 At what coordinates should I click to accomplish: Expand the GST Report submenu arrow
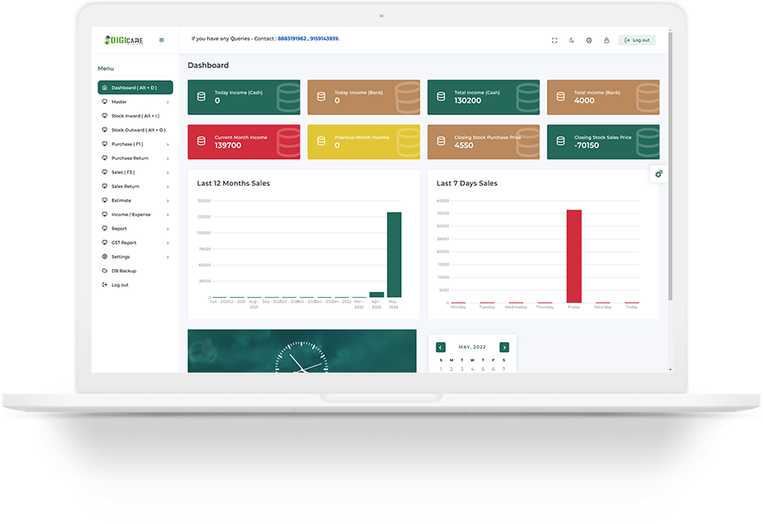click(168, 243)
